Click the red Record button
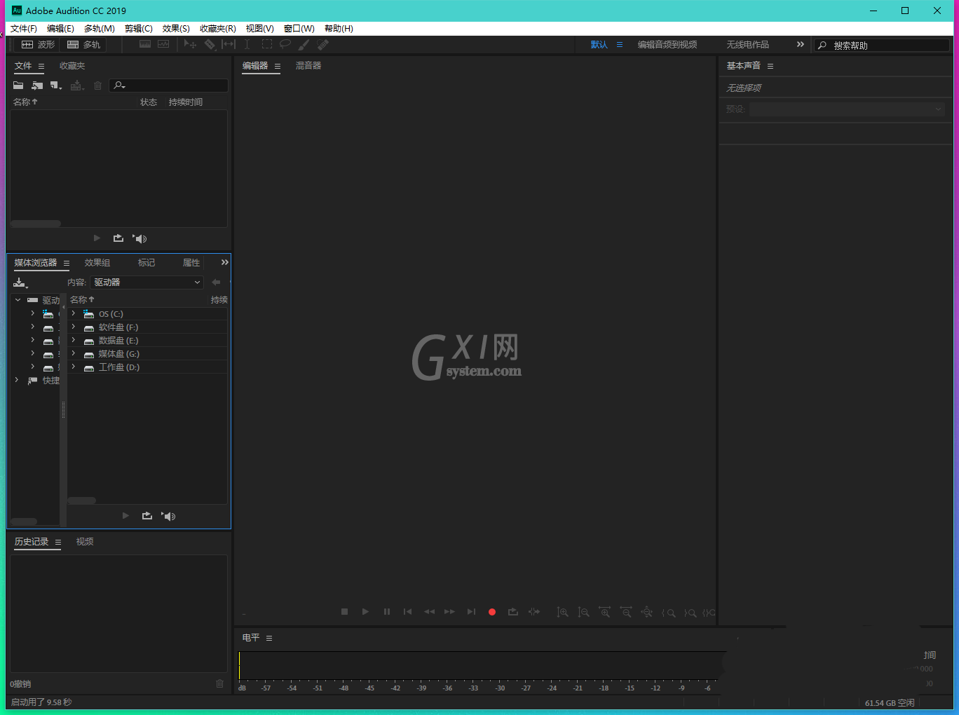Viewport: 959px width, 715px height. 492,612
